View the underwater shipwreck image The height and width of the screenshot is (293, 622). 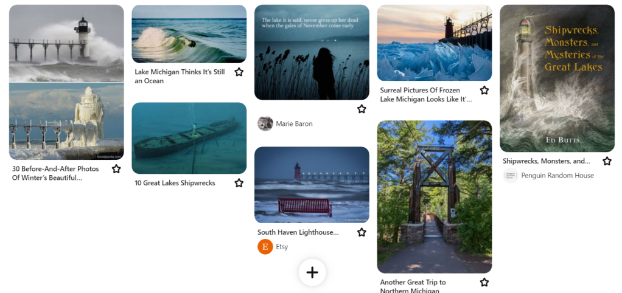pos(189,138)
